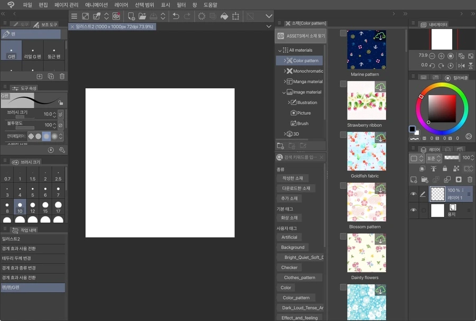
Task: Click the Open file folder icon
Action: click(x=142, y=16)
